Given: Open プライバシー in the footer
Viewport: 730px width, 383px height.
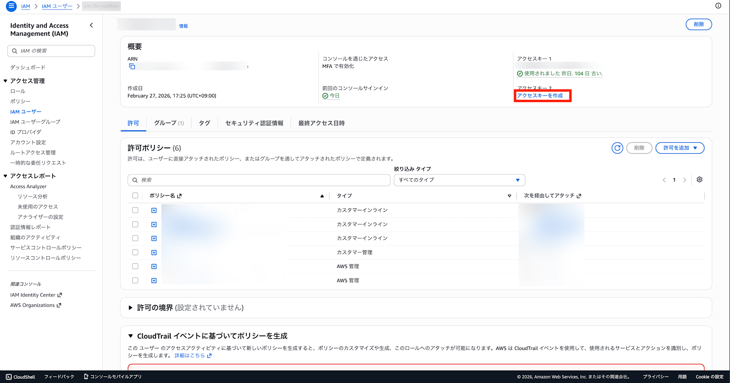Looking at the screenshot, I should click(x=656, y=377).
